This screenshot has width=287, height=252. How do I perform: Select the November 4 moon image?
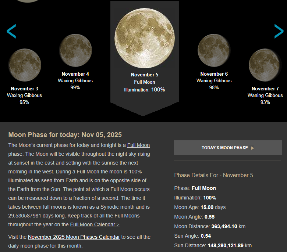coord(75,50)
